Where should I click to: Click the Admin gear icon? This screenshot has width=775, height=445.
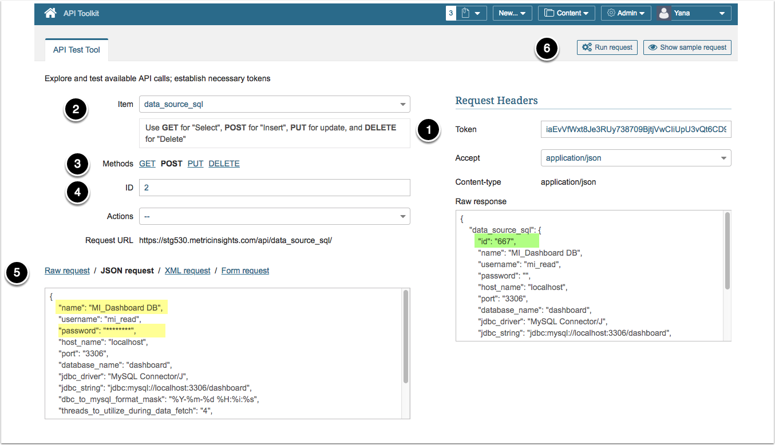[x=611, y=13]
